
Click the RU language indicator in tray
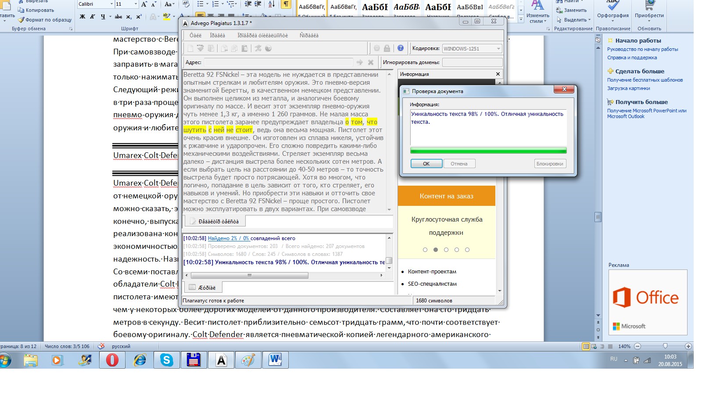click(x=614, y=359)
